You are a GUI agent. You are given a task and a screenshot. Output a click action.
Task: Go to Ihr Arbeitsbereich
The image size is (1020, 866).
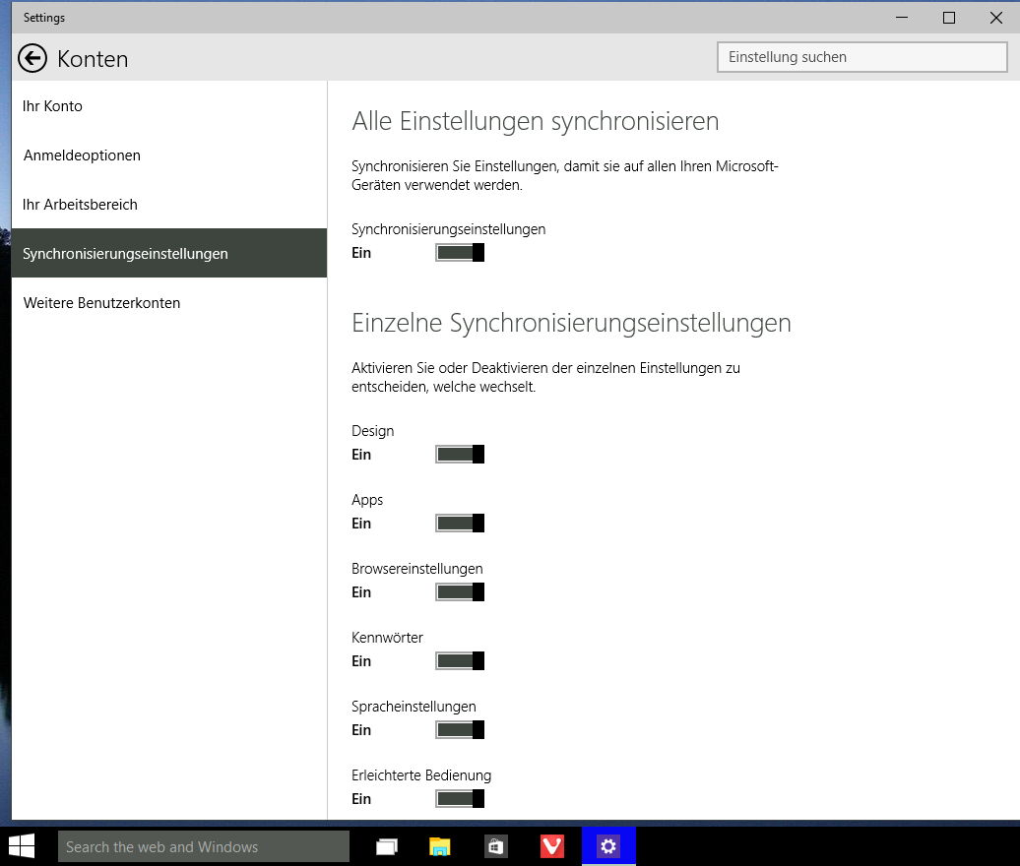coord(169,204)
